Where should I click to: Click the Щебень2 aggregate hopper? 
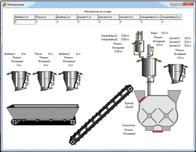click(x=70, y=81)
